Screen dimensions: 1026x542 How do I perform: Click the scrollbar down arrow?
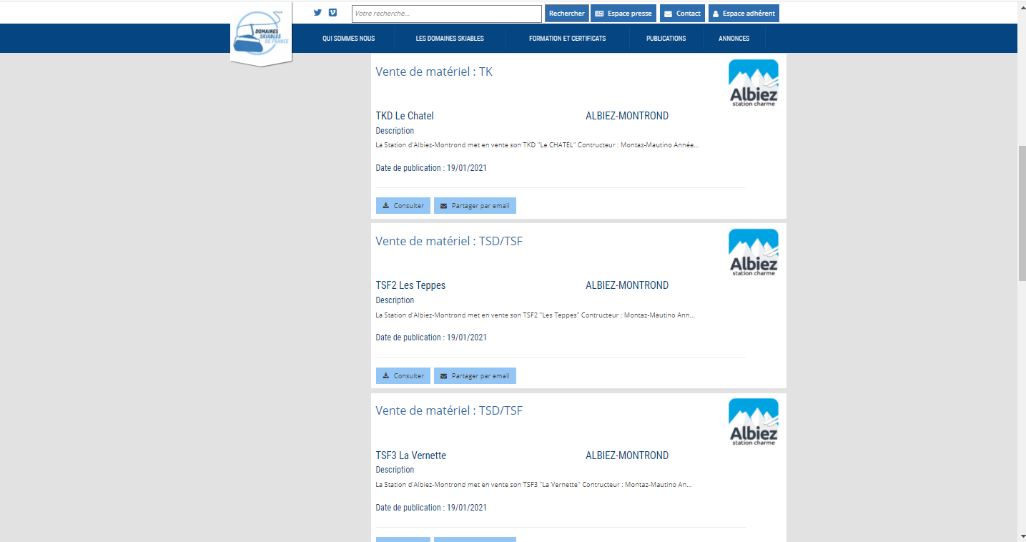point(1021,536)
